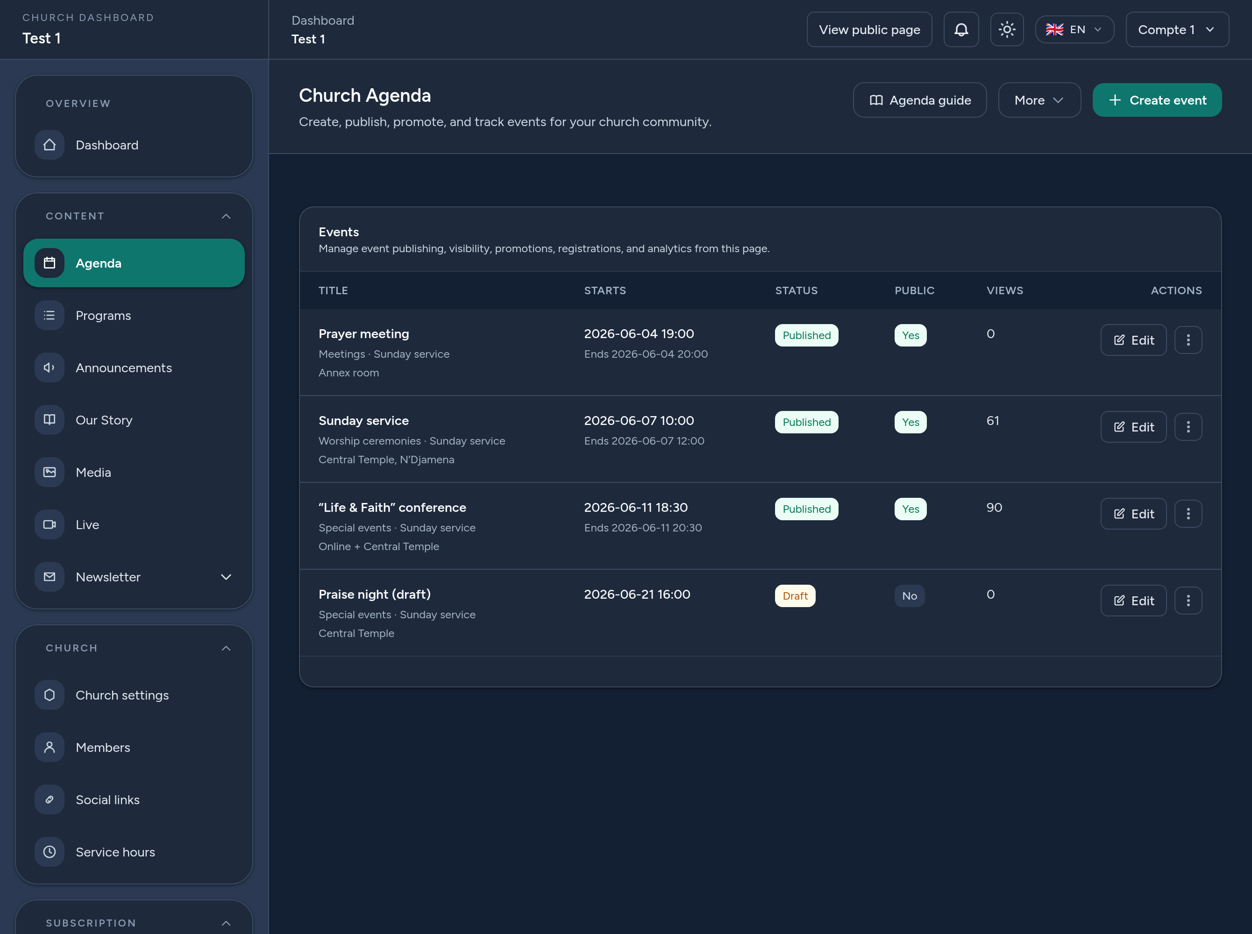Click the Service hours clock icon

click(x=50, y=852)
